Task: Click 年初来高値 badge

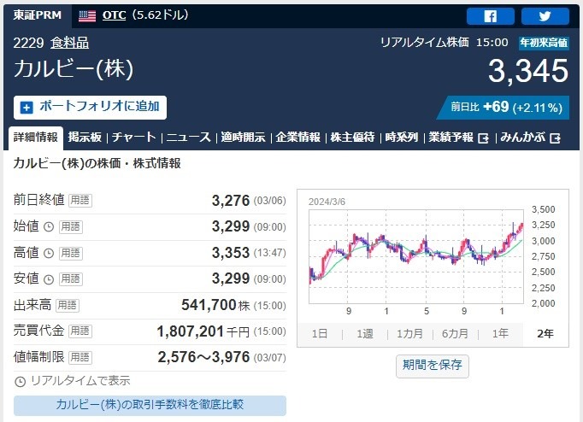Action: click(x=544, y=43)
